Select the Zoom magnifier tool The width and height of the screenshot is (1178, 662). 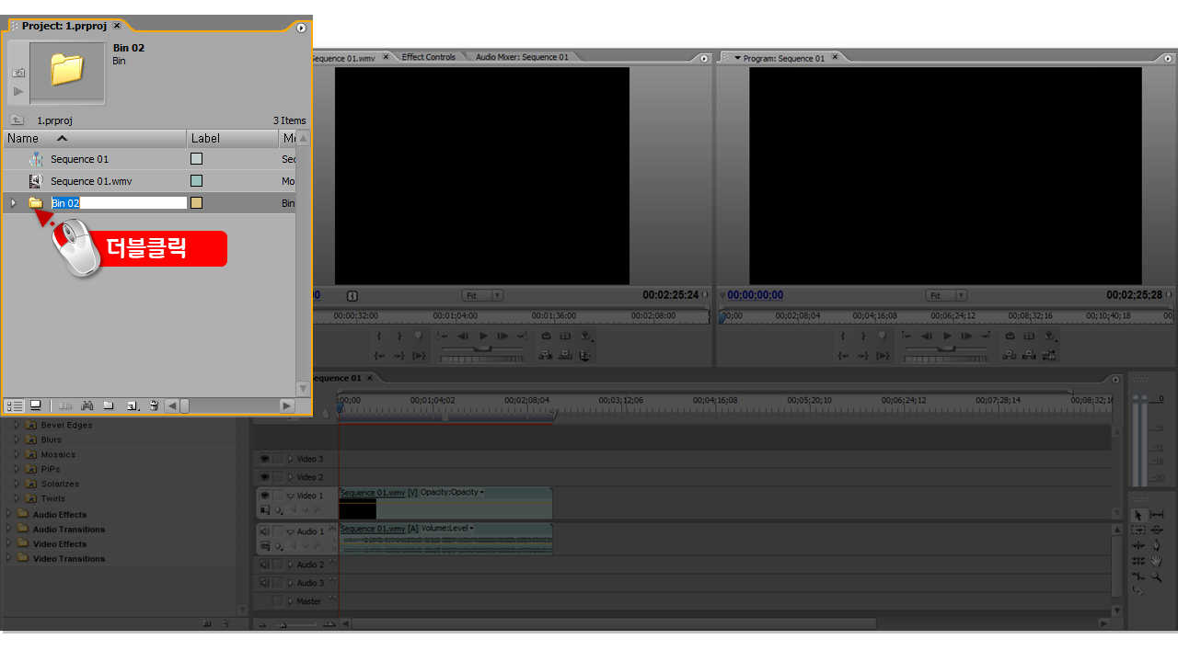coord(1157,576)
